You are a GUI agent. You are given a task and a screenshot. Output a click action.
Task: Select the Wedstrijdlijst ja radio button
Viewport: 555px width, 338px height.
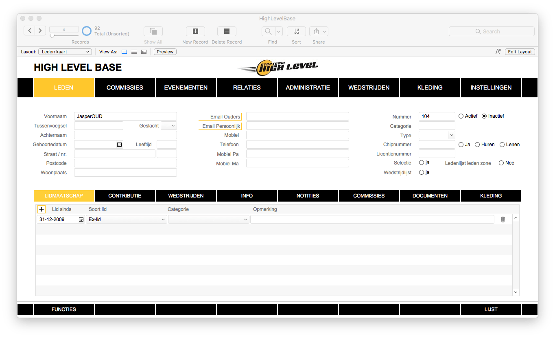click(x=422, y=172)
